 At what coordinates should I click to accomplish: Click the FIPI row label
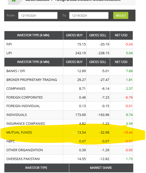coord(9,44)
